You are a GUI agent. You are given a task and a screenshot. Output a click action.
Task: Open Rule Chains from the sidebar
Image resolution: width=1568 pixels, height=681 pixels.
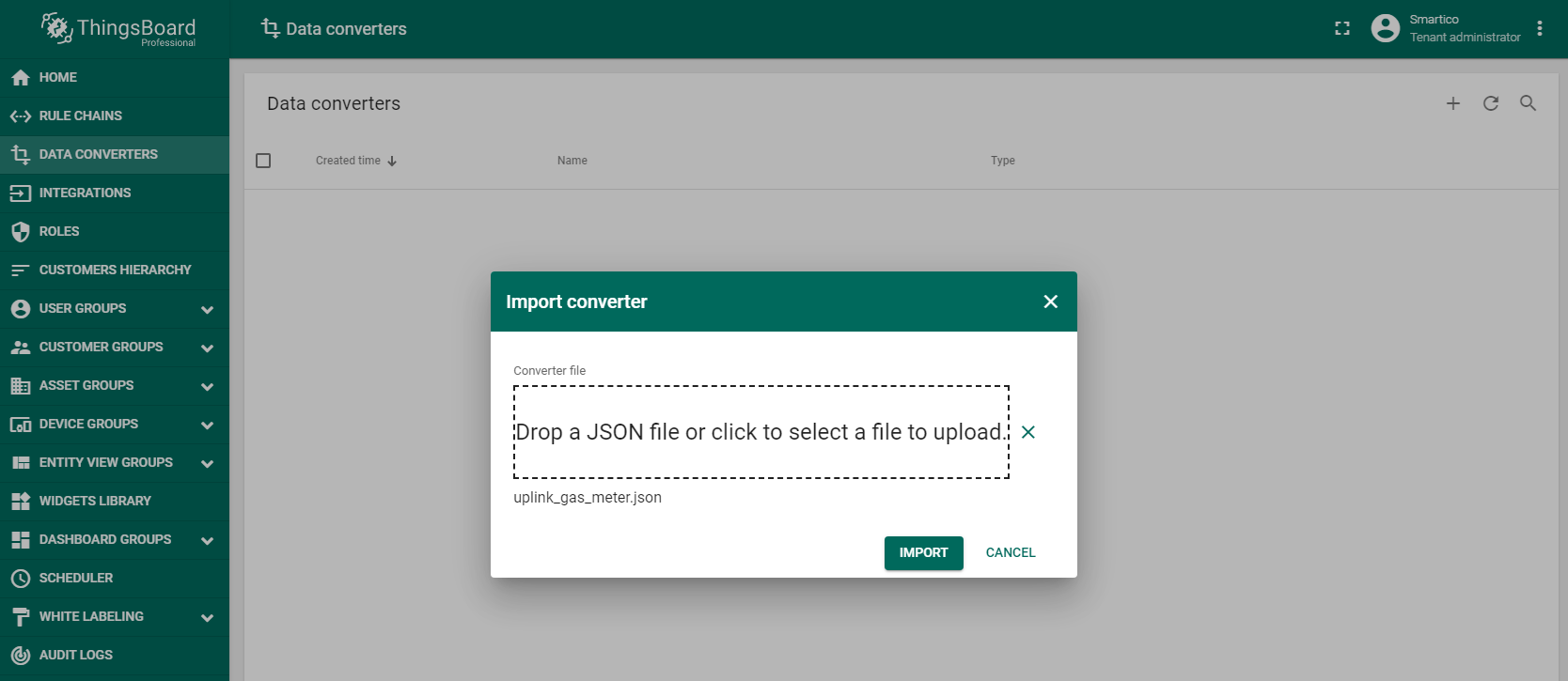click(x=81, y=116)
